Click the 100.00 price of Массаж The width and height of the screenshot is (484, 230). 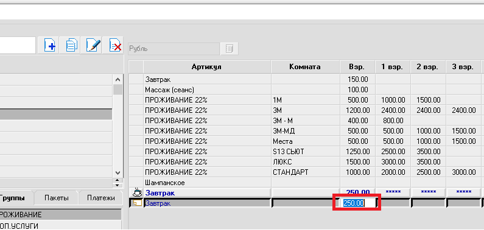click(358, 90)
